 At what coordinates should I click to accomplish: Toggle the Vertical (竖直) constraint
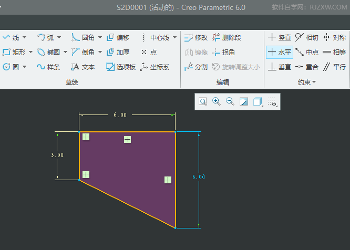click(x=279, y=37)
